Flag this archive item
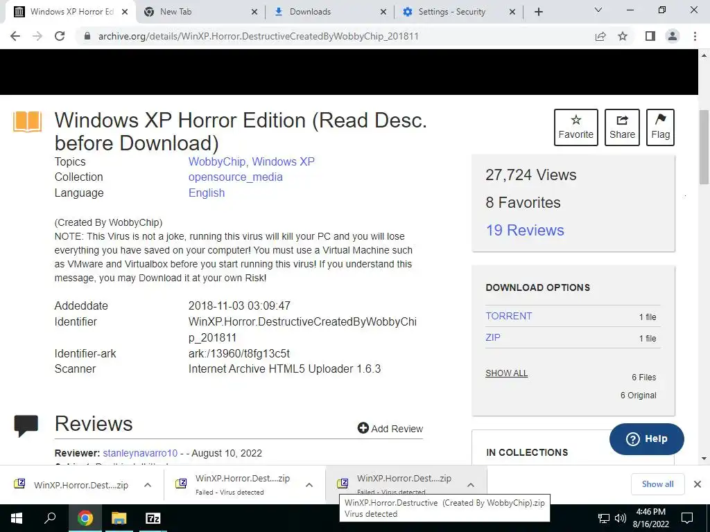 click(x=660, y=127)
